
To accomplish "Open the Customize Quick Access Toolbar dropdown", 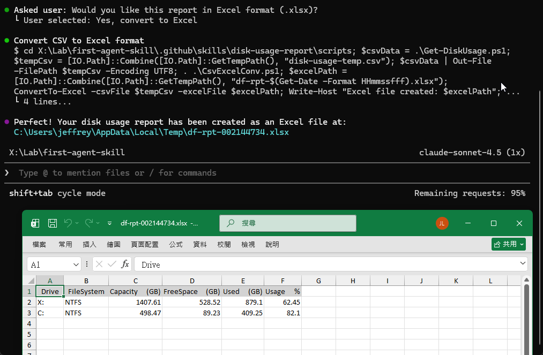I will [110, 223].
